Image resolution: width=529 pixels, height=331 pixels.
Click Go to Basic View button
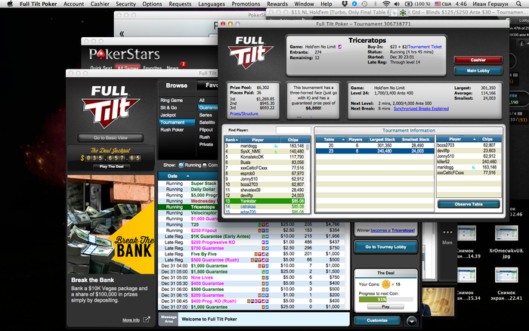[110, 138]
